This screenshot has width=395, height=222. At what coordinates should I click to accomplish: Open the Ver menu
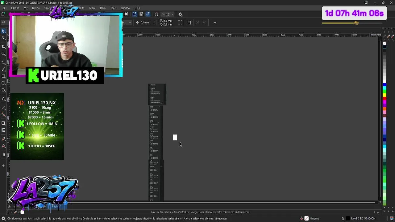tap(26, 8)
